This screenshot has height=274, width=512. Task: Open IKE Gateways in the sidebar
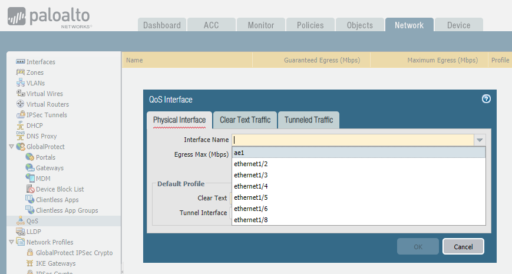(55, 263)
